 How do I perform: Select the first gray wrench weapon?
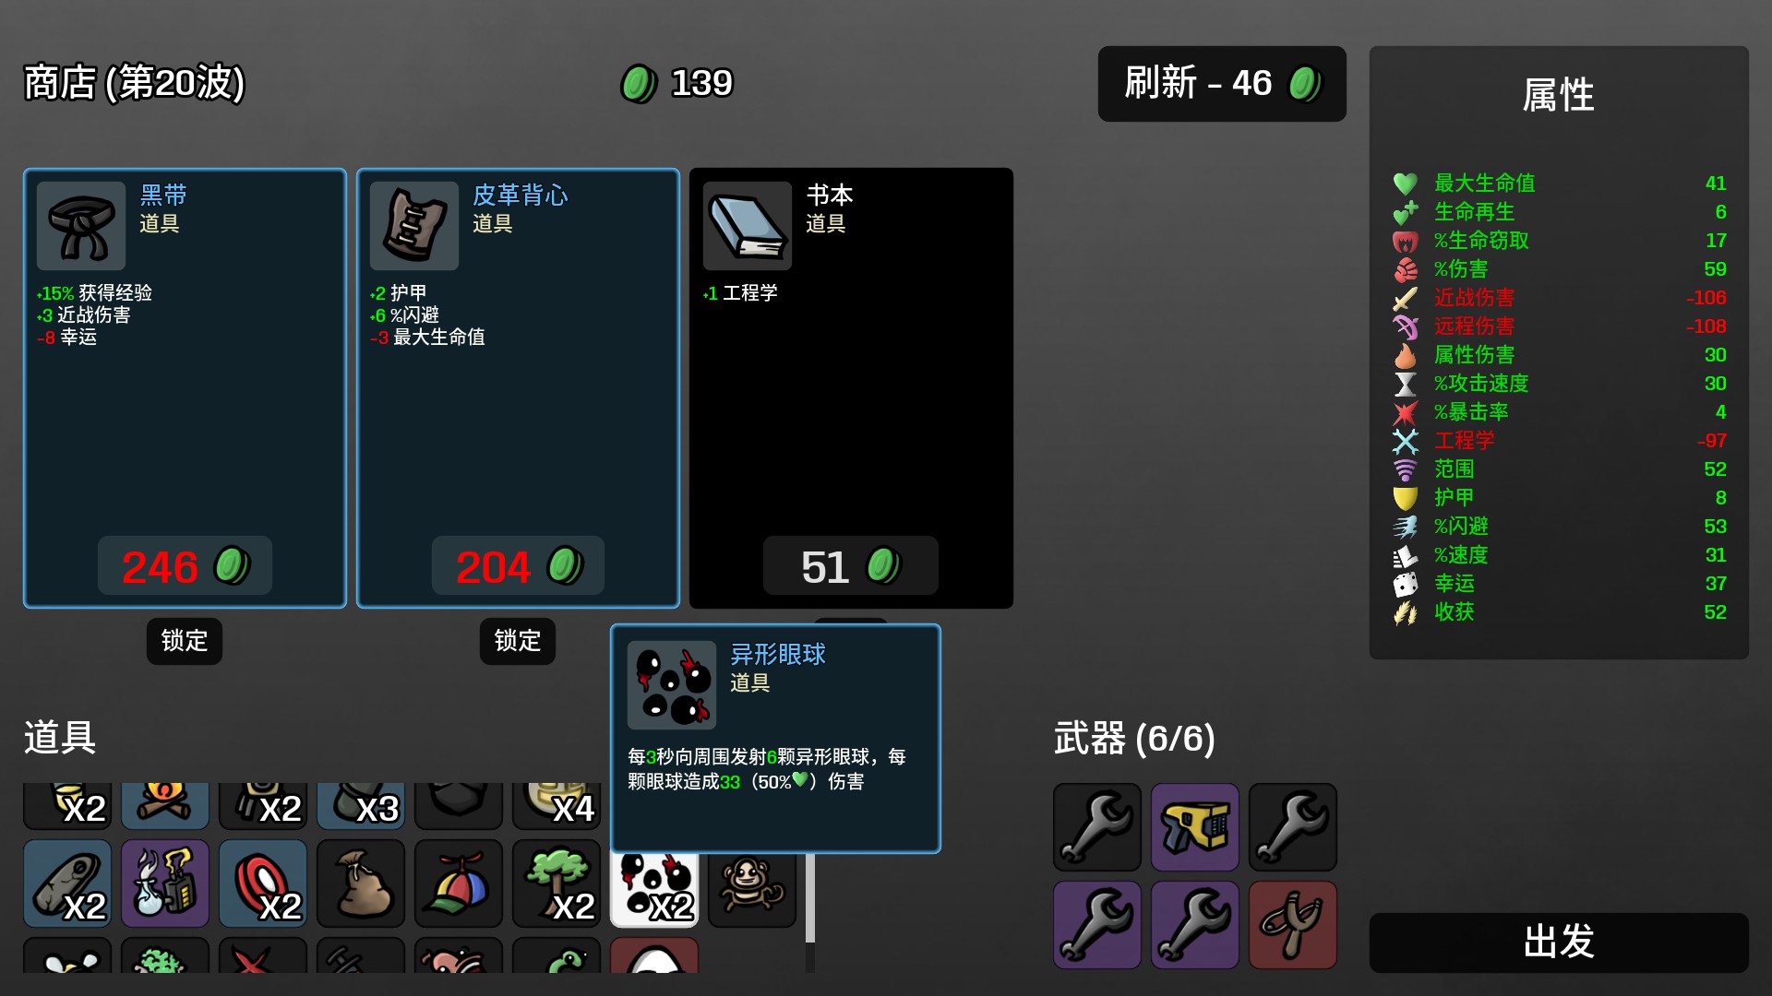coord(1097,827)
